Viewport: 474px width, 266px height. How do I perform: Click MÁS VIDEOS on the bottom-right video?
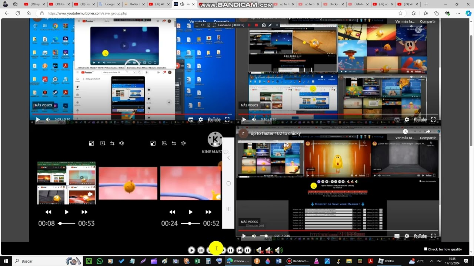250,222
